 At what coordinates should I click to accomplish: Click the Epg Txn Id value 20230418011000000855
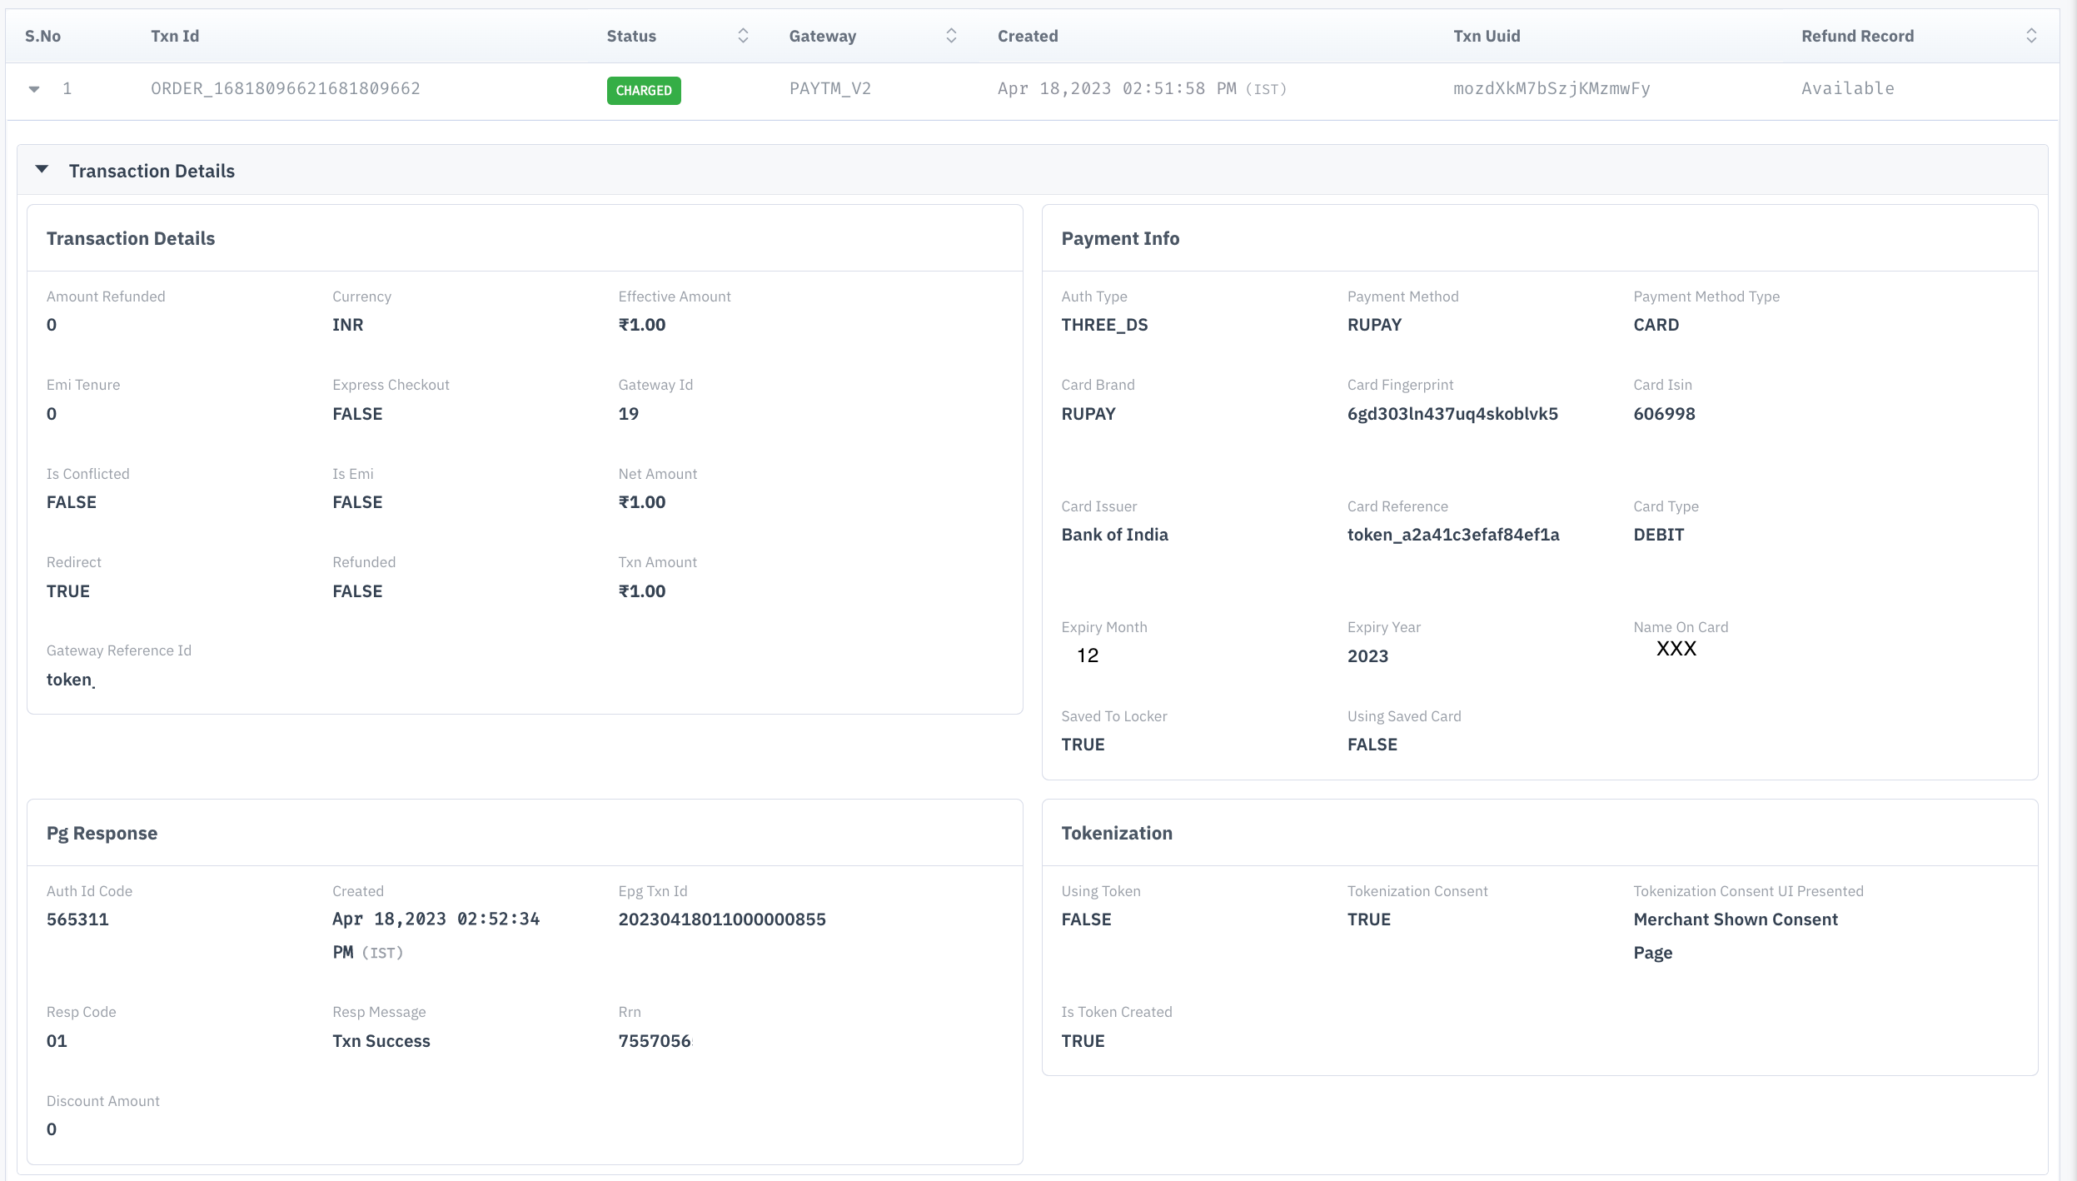pyautogui.click(x=722, y=919)
